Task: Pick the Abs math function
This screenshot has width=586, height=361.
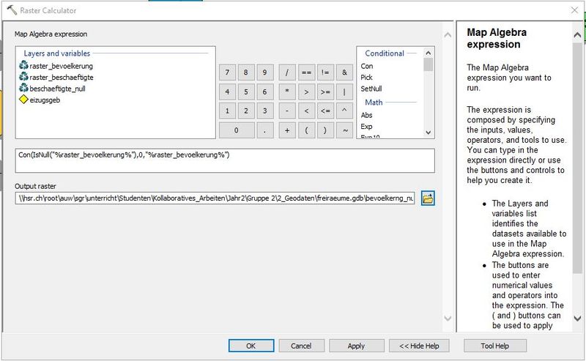Action: 367,115
